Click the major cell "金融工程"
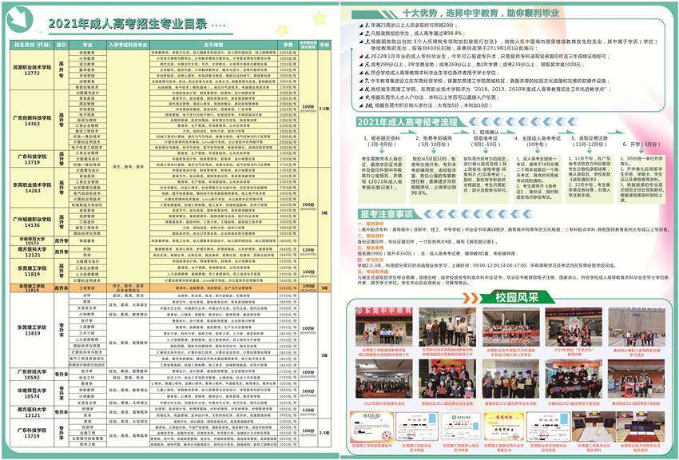This screenshot has width=679, height=460. (88, 433)
